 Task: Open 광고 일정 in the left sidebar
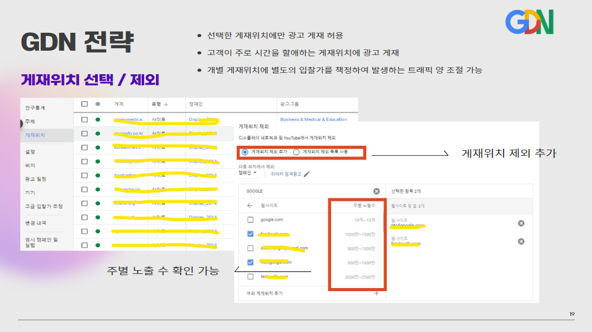click(x=35, y=179)
